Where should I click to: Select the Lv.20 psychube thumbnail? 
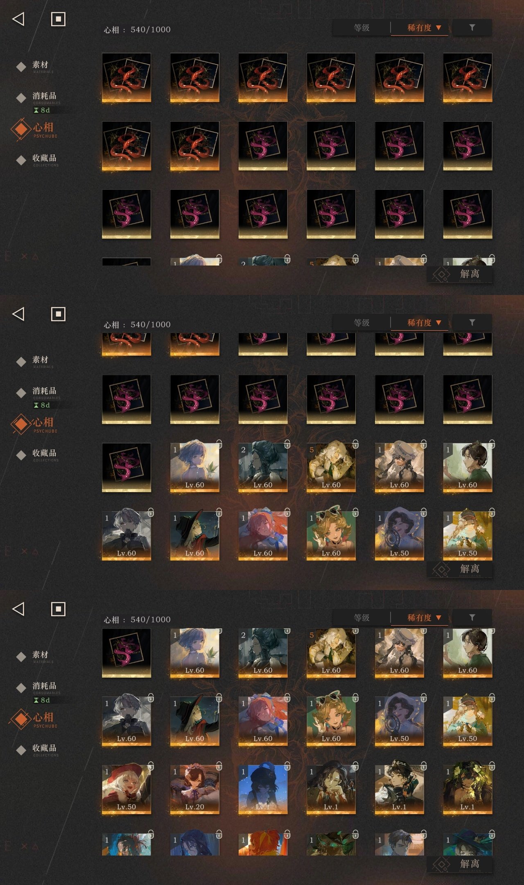[195, 789]
